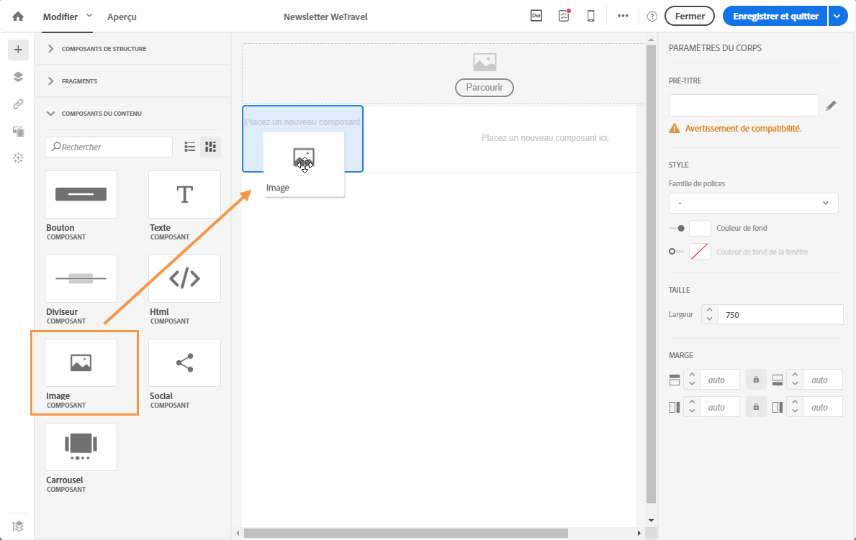The height and width of the screenshot is (540, 856).
Task: Click the right margin auto field
Action: coord(823,407)
